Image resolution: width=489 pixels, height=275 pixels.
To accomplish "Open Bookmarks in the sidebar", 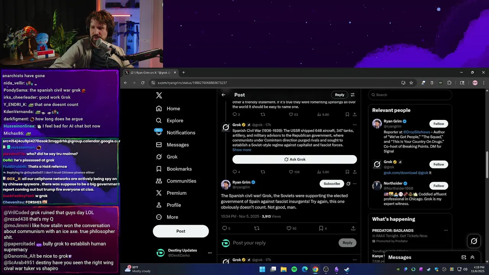I will click(174, 169).
